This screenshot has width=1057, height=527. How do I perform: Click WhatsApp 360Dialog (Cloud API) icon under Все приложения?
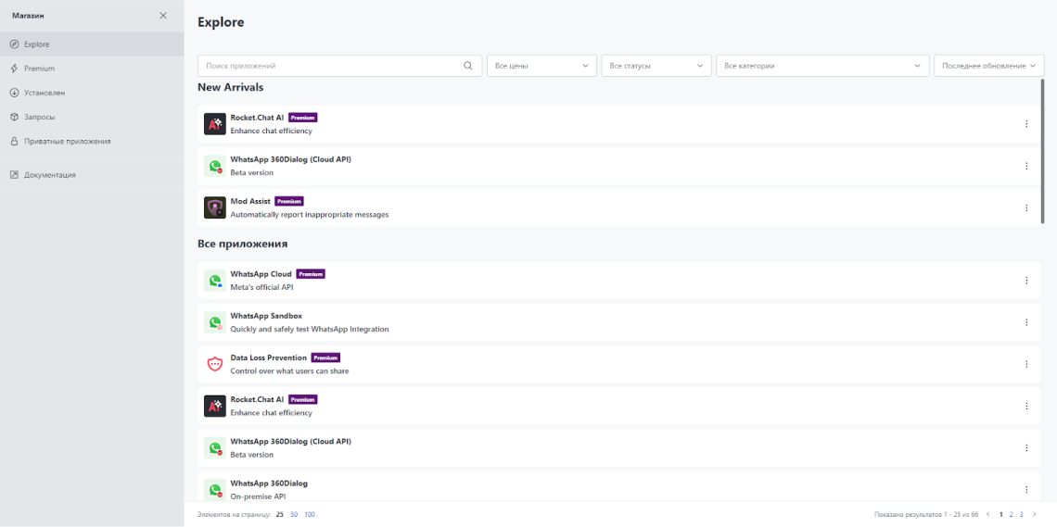pos(215,447)
